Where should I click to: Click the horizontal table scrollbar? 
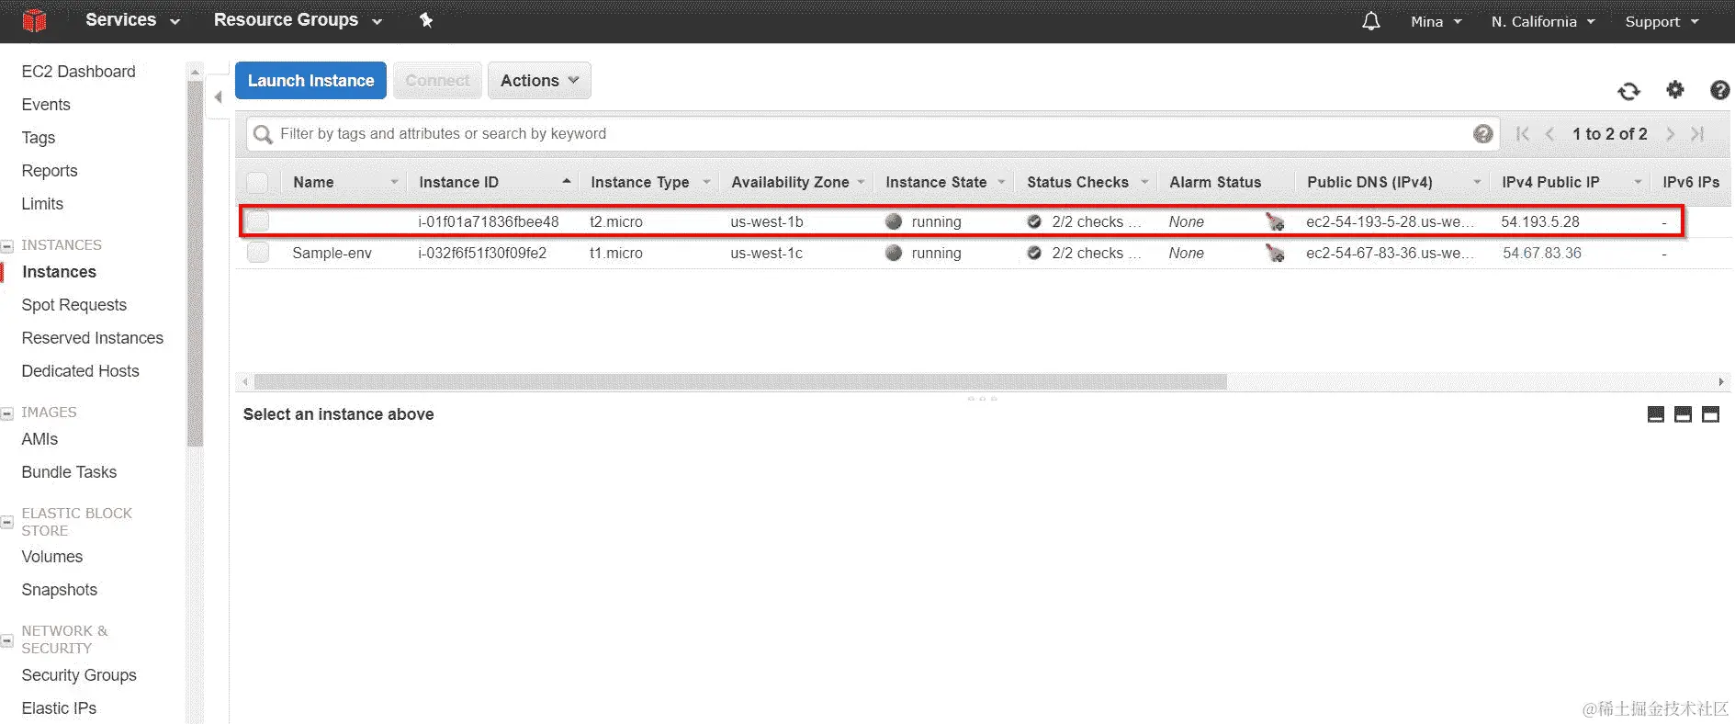740,381
